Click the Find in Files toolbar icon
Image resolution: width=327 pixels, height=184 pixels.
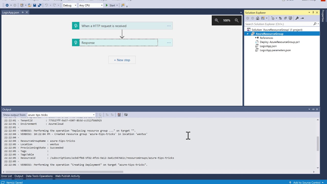click(123, 5)
